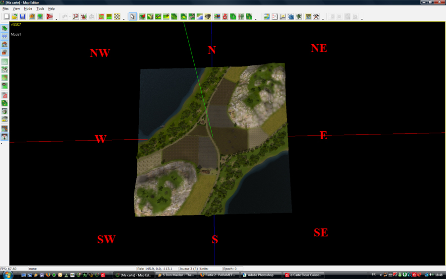Click the Pick coordinates status bar field

point(157,269)
